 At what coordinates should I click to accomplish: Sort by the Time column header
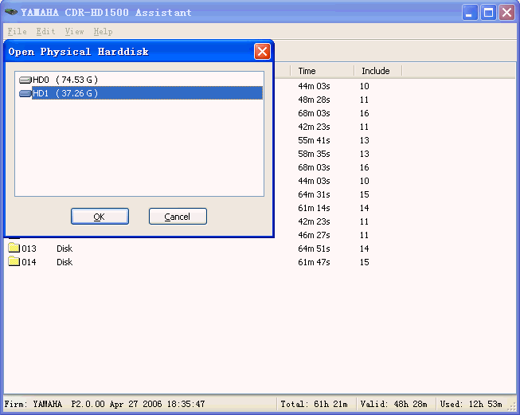pos(322,71)
